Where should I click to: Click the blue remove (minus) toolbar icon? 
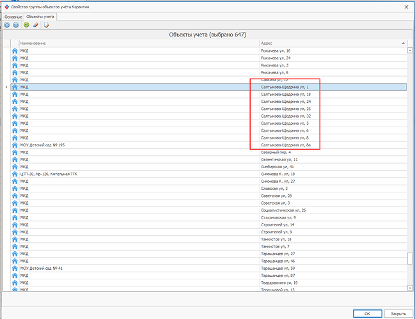[16, 25]
